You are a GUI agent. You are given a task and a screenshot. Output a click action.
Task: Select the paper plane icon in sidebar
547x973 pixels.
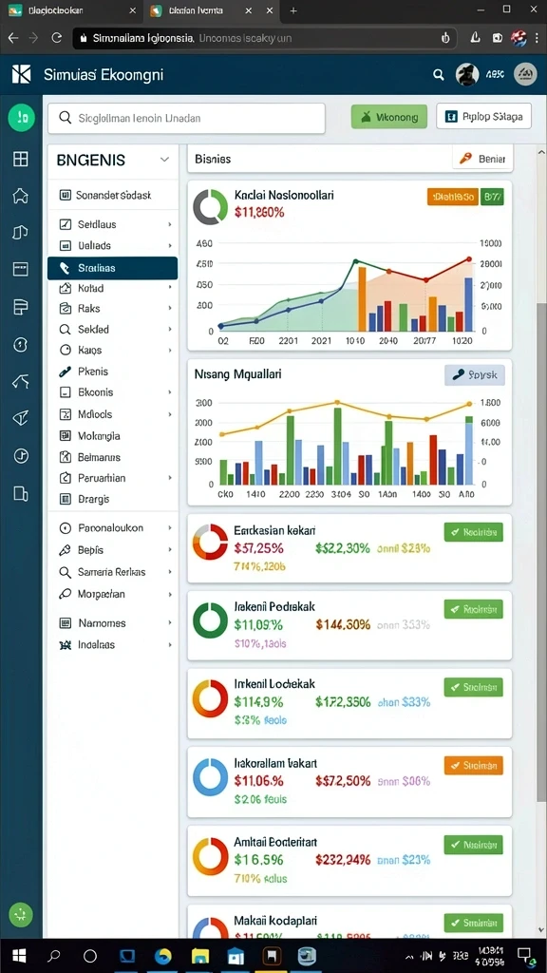pos(21,418)
